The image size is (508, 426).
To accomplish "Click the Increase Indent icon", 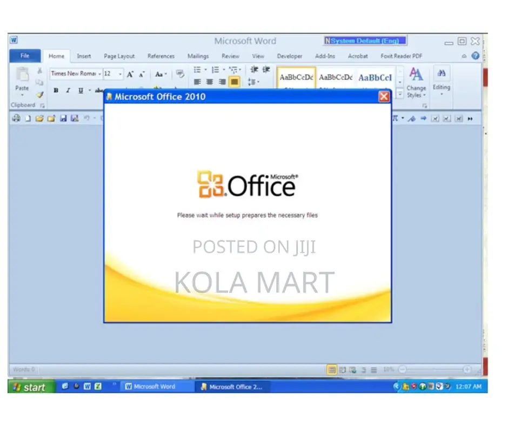I will pyautogui.click(x=266, y=69).
